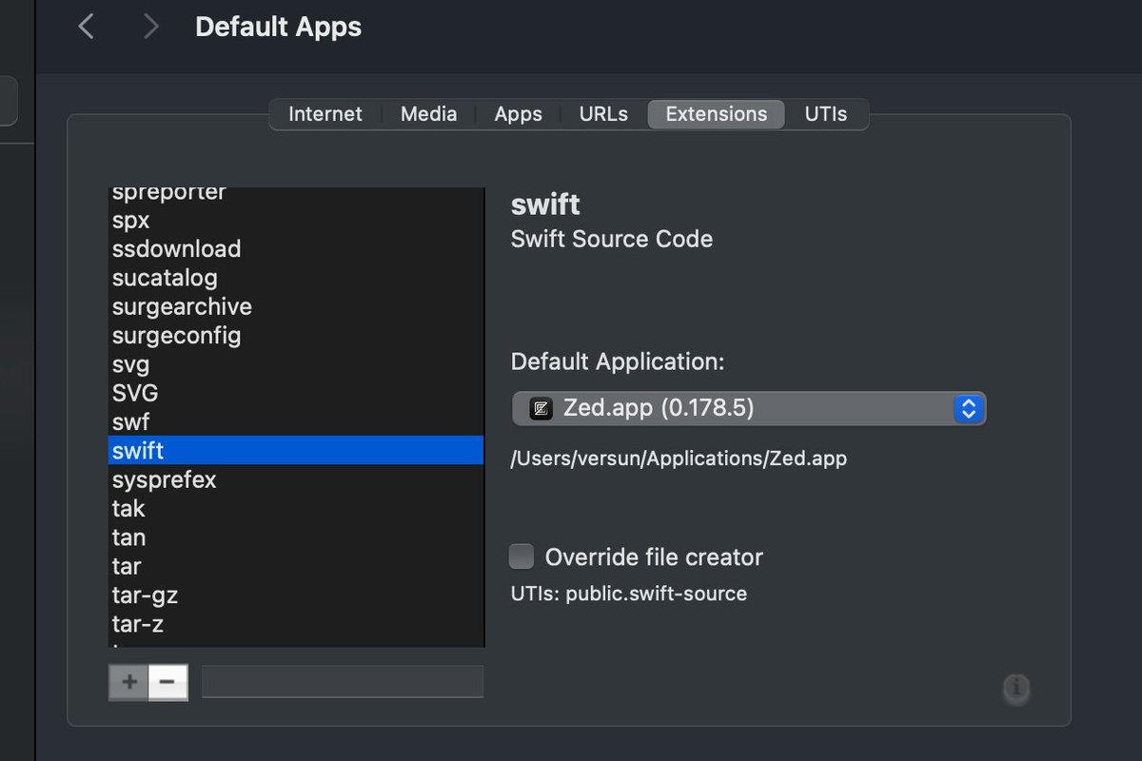
Task: Select tar extension row
Action: pos(296,566)
